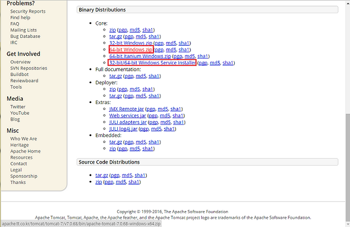Image resolution: width=350 pixels, height=227 pixels.
Task: Open the IRC sidebar link
Action: (x=14, y=42)
